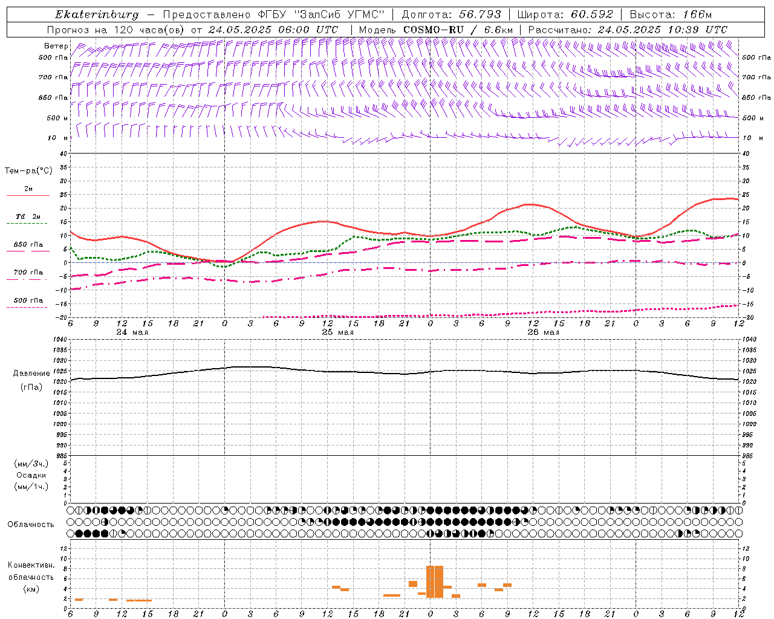Click "Прогноз на 120 часа(ов)" forecast start text
This screenshot has height=619, width=774.
(x=115, y=30)
